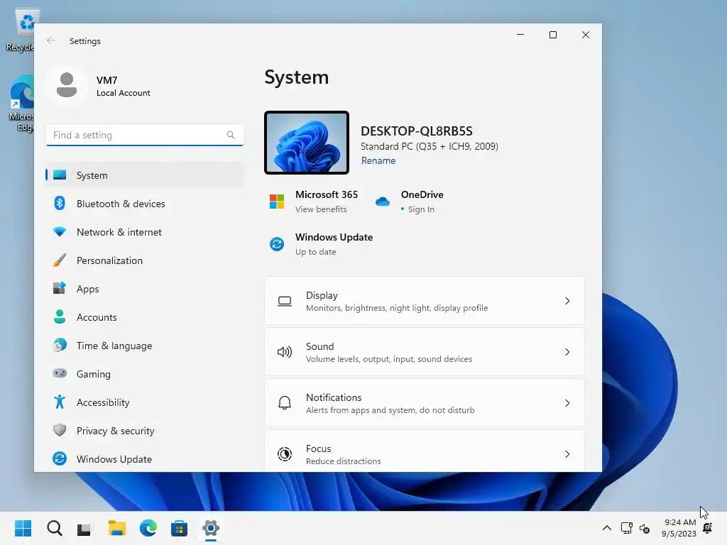Click the Bluetooth & devices icon in sidebar
The height and width of the screenshot is (545, 727).
60,204
